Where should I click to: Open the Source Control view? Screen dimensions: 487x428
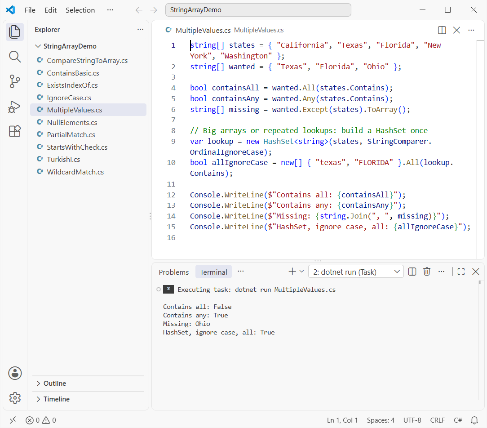click(14, 81)
